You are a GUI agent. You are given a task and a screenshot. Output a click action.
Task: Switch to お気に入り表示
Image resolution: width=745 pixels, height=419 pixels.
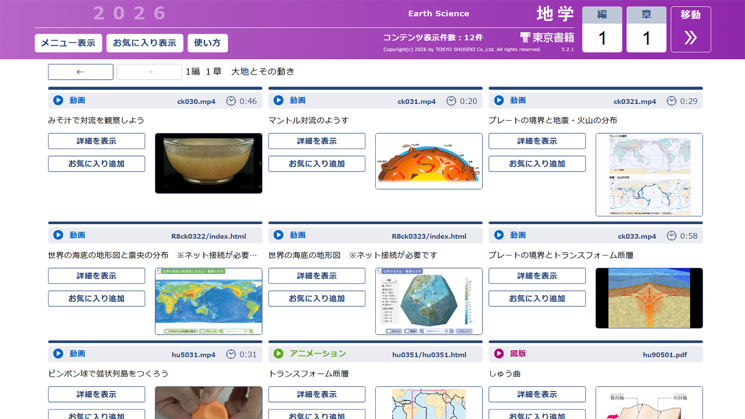point(144,43)
